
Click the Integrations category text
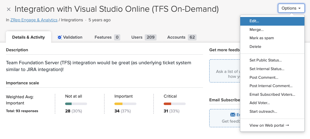tap(72, 20)
